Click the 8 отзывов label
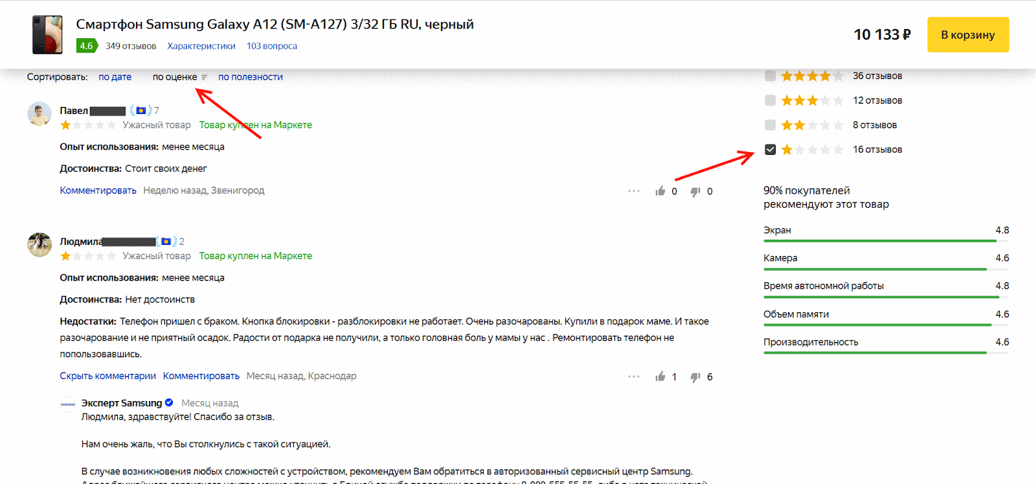 tap(875, 125)
